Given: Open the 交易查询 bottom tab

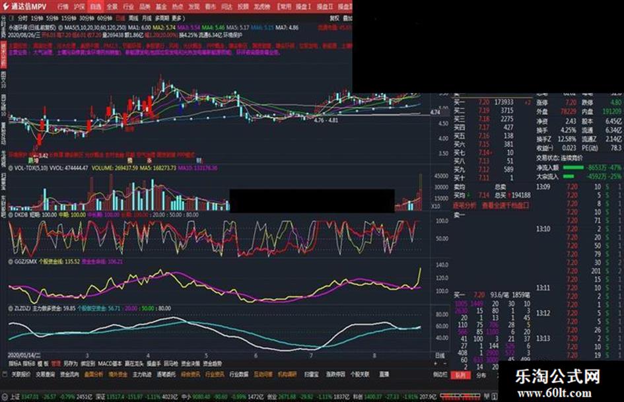Looking at the screenshot, I should [x=46, y=375].
